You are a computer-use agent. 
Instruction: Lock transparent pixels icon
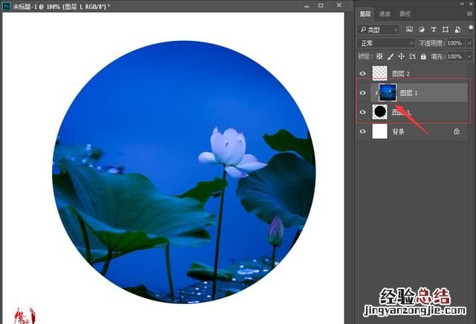point(379,56)
